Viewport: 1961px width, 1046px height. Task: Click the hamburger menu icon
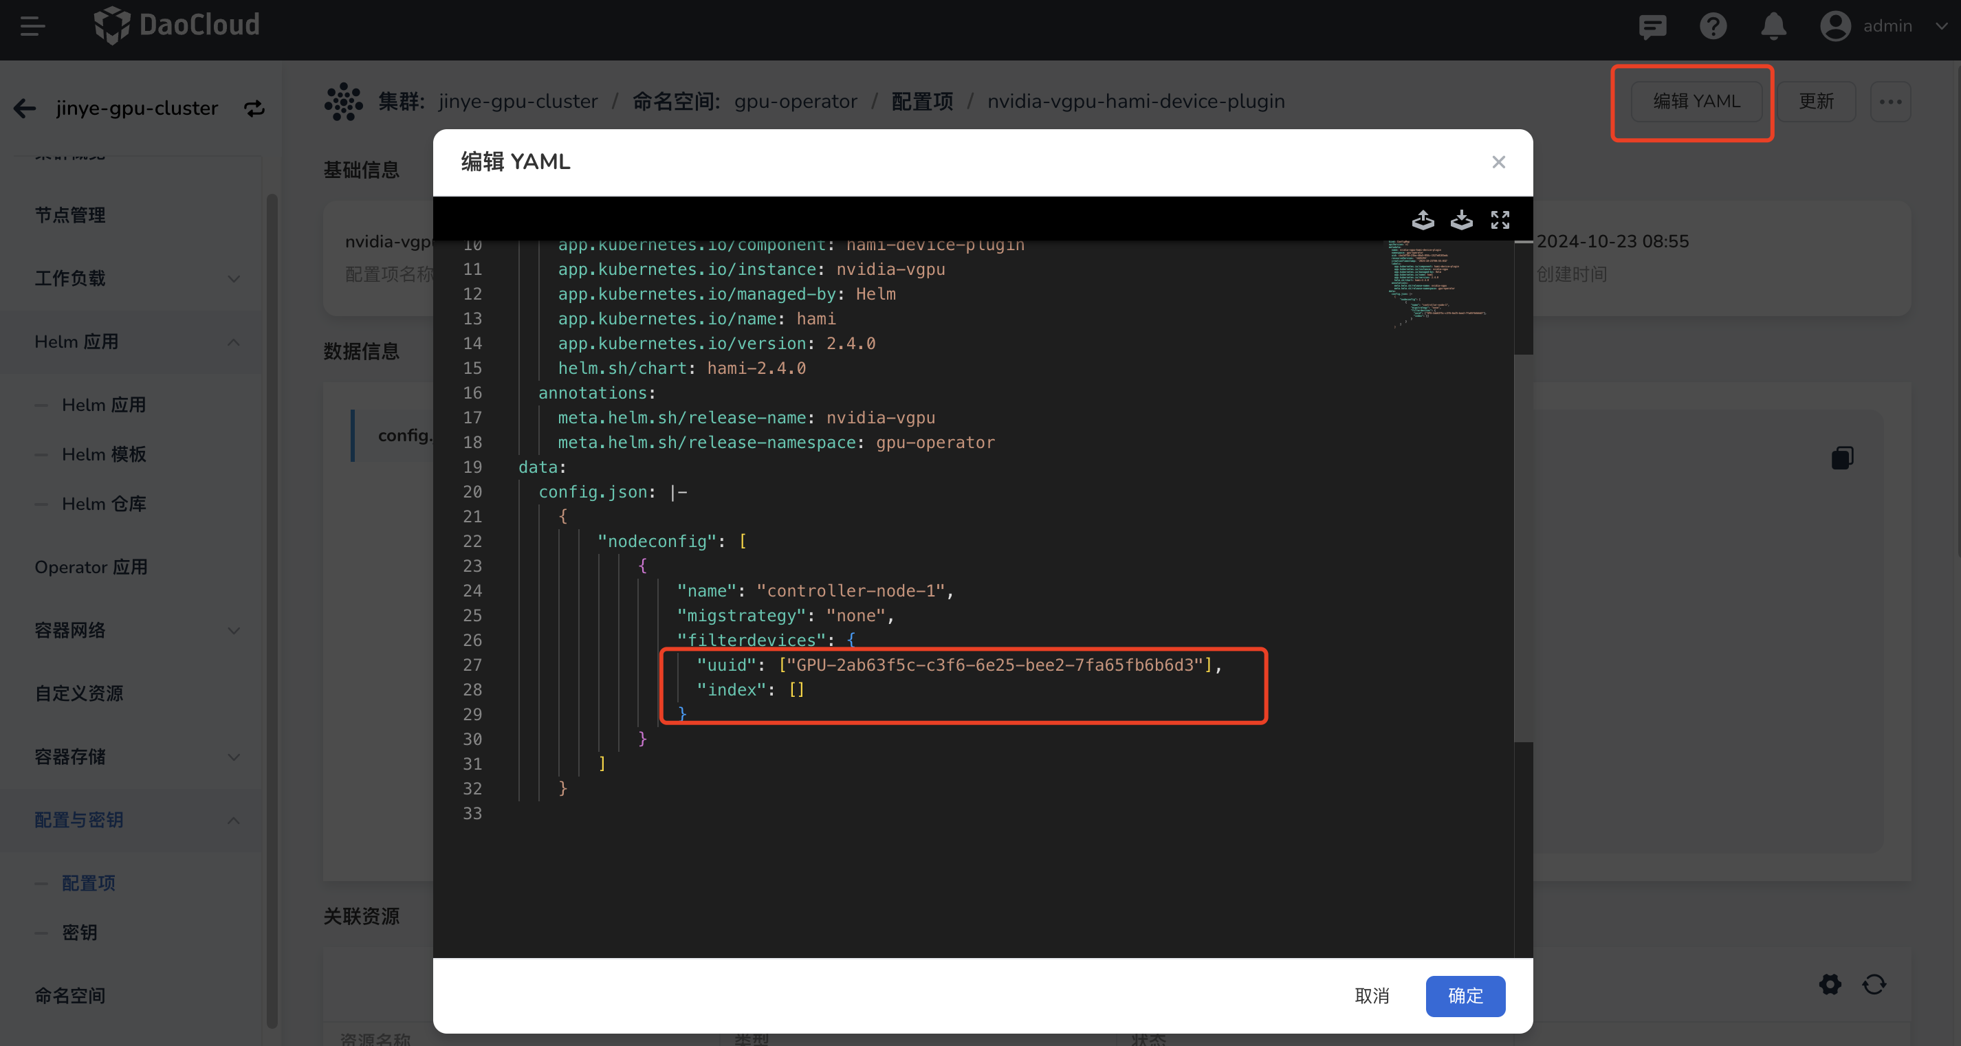32,27
